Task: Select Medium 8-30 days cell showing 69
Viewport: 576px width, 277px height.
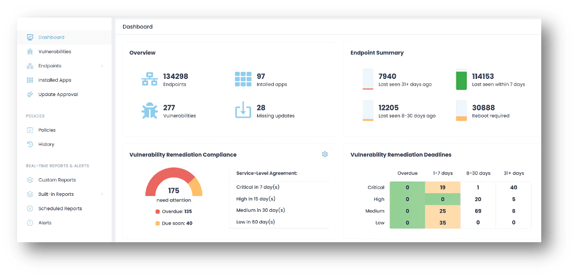Action: [x=478, y=211]
